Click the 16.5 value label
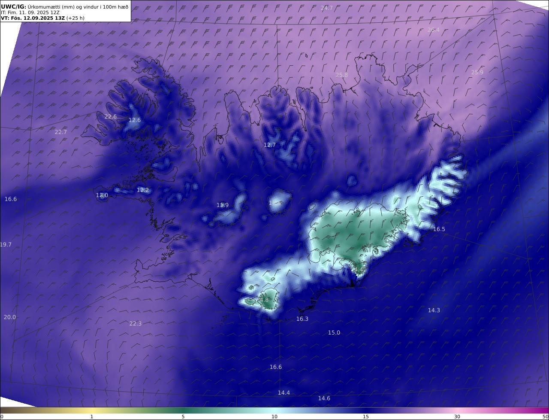 (439, 229)
